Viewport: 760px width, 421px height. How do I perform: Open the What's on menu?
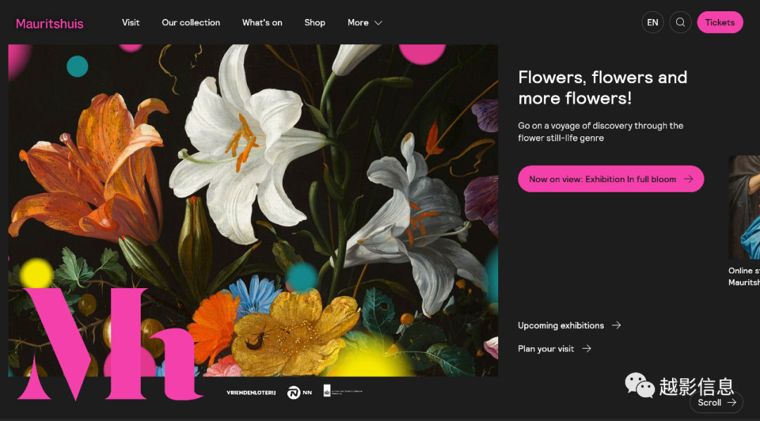tap(262, 22)
